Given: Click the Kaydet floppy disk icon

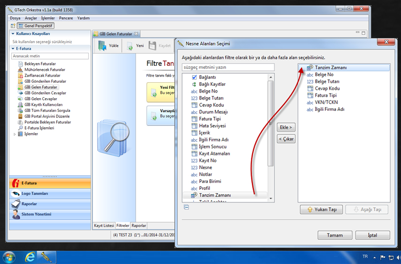Looking at the screenshot, I should pyautogui.click(x=152, y=46).
